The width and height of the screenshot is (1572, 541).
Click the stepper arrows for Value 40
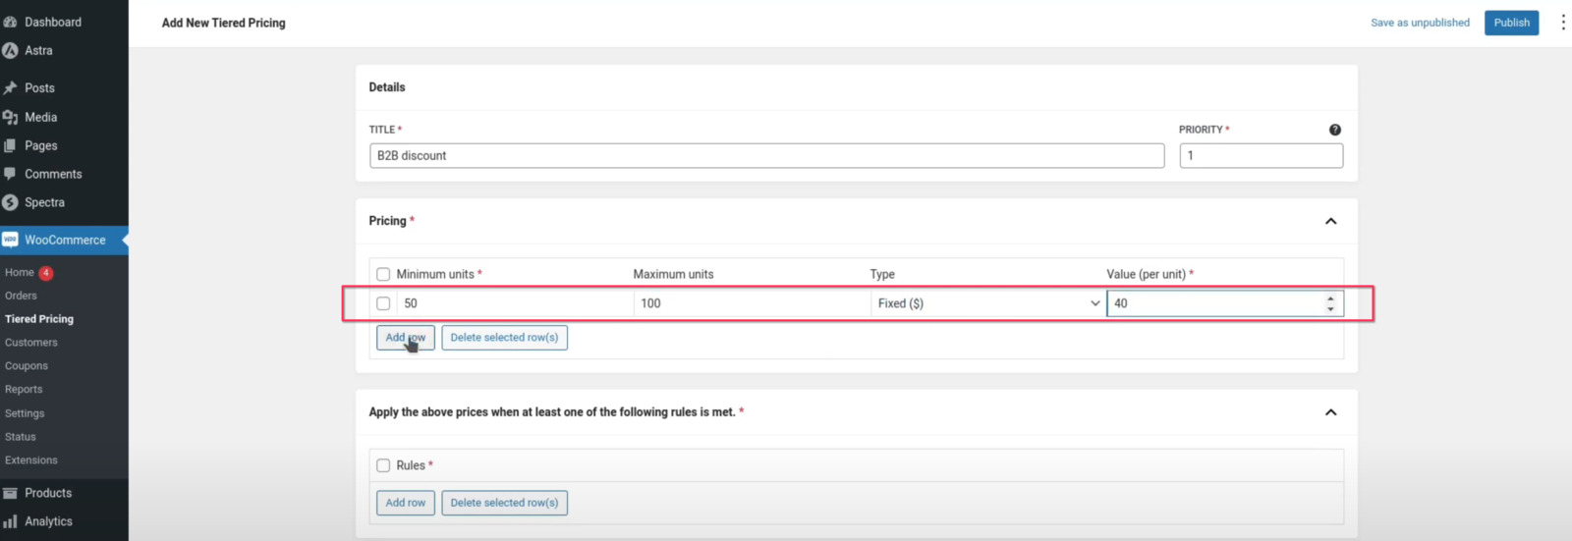(1330, 303)
